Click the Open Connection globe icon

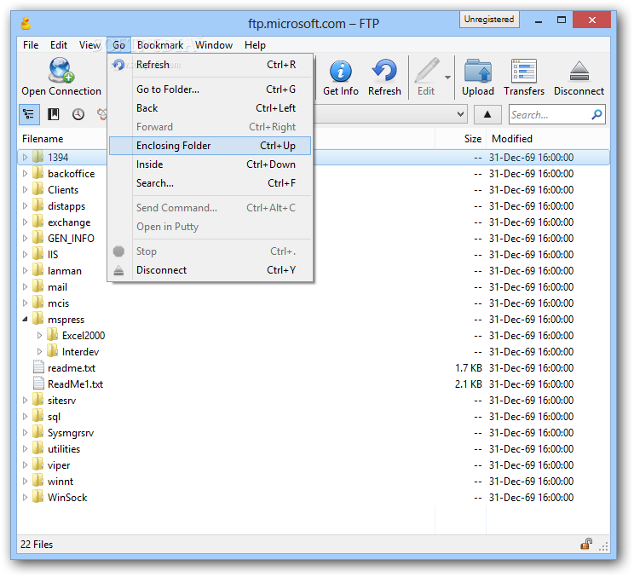(61, 70)
